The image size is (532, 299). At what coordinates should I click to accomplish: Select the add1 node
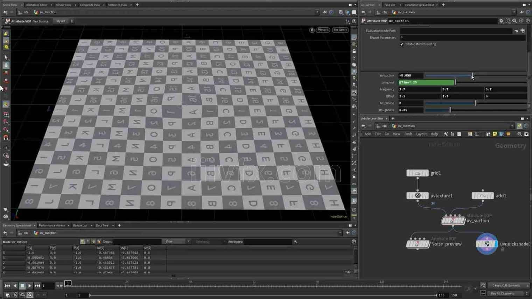point(482,196)
